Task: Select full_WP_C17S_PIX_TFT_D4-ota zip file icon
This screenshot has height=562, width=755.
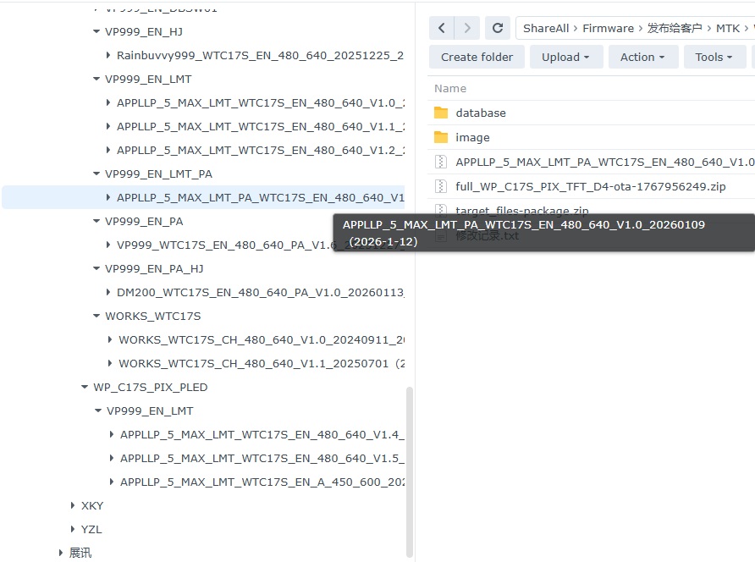Action: pyautogui.click(x=440, y=186)
